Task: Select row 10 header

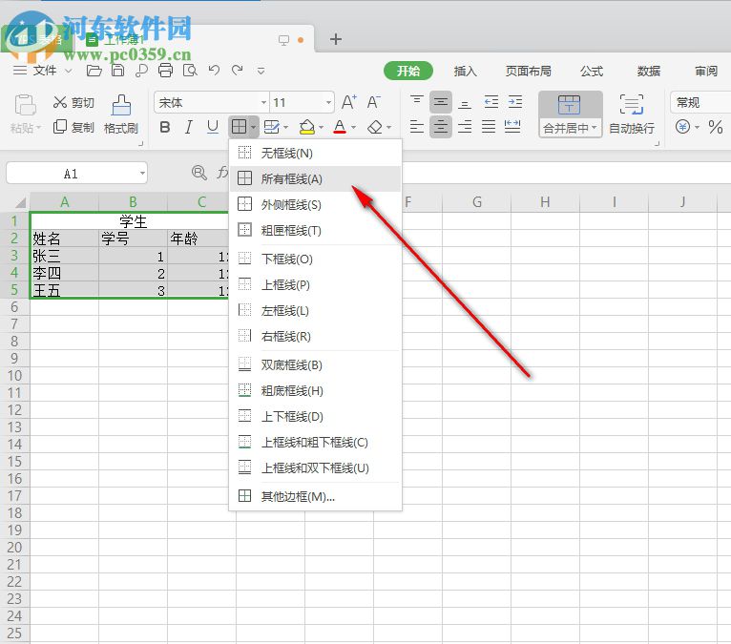Action: (x=15, y=376)
